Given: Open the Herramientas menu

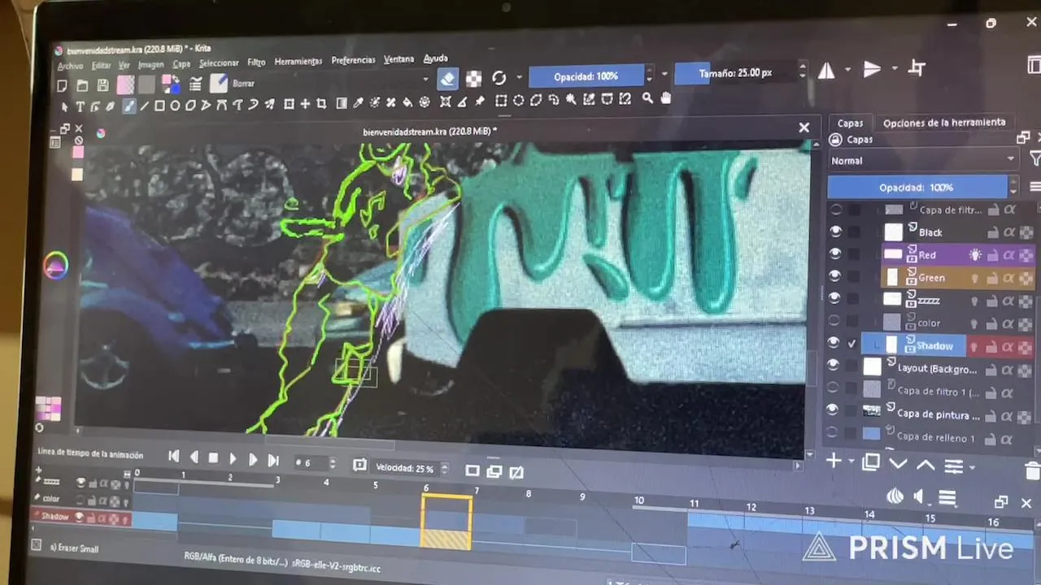Looking at the screenshot, I should pyautogui.click(x=298, y=61).
